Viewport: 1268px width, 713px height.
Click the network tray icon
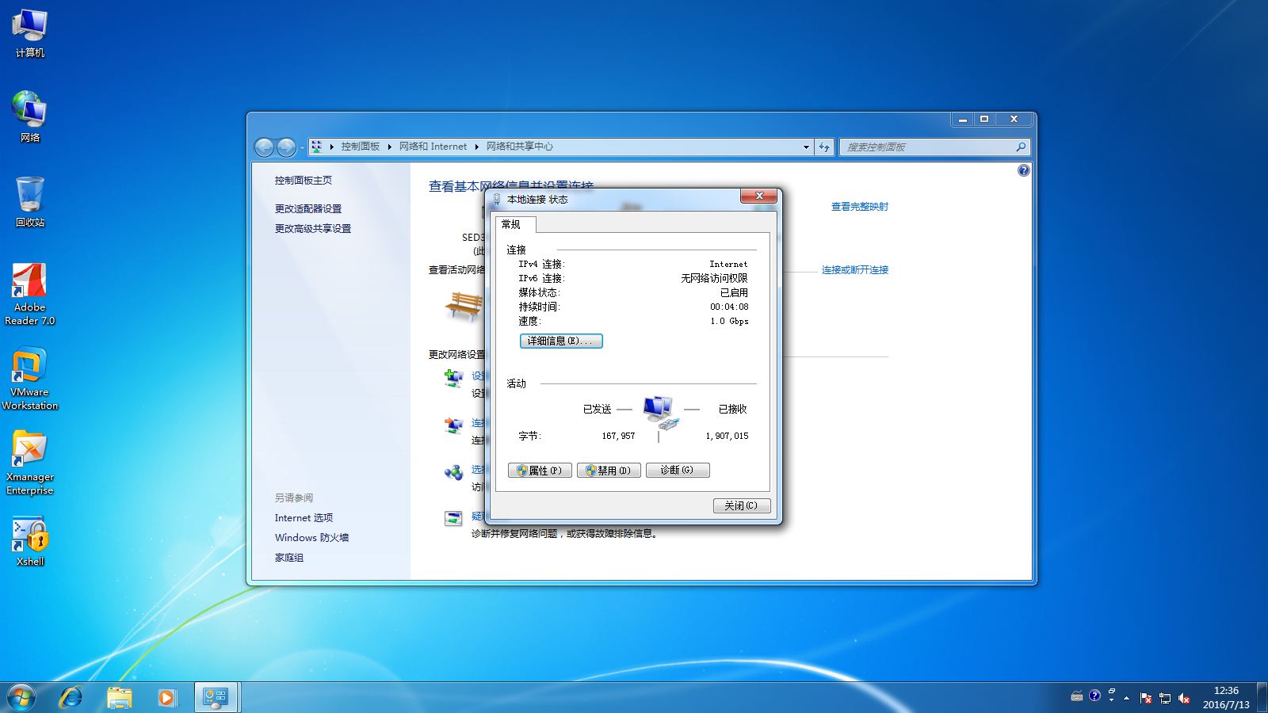point(1165,698)
